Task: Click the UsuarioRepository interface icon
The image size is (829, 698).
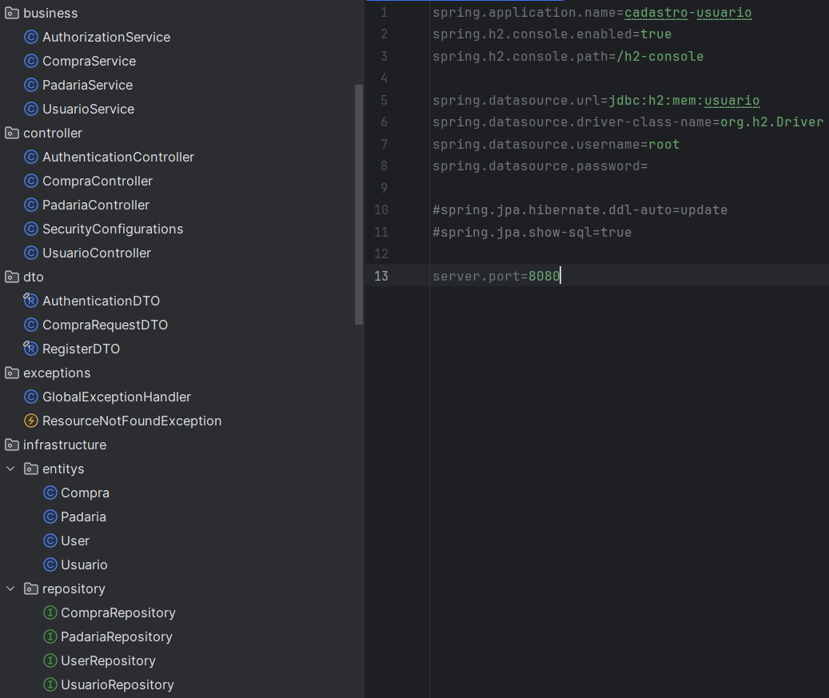Action: (50, 684)
